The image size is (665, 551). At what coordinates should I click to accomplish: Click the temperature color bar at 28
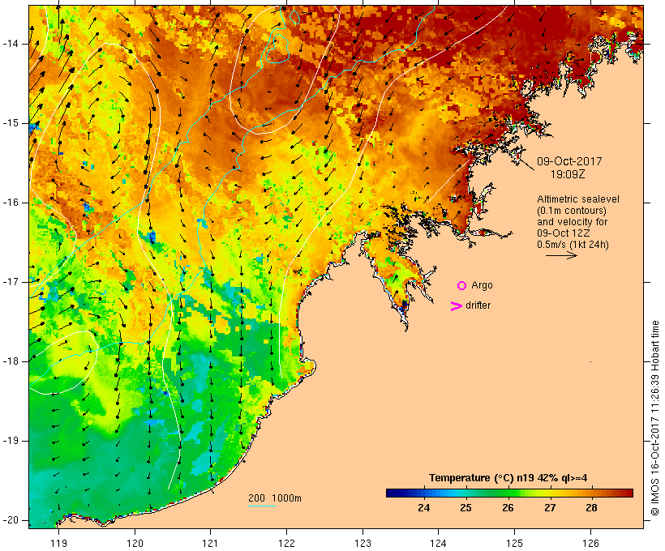click(591, 493)
